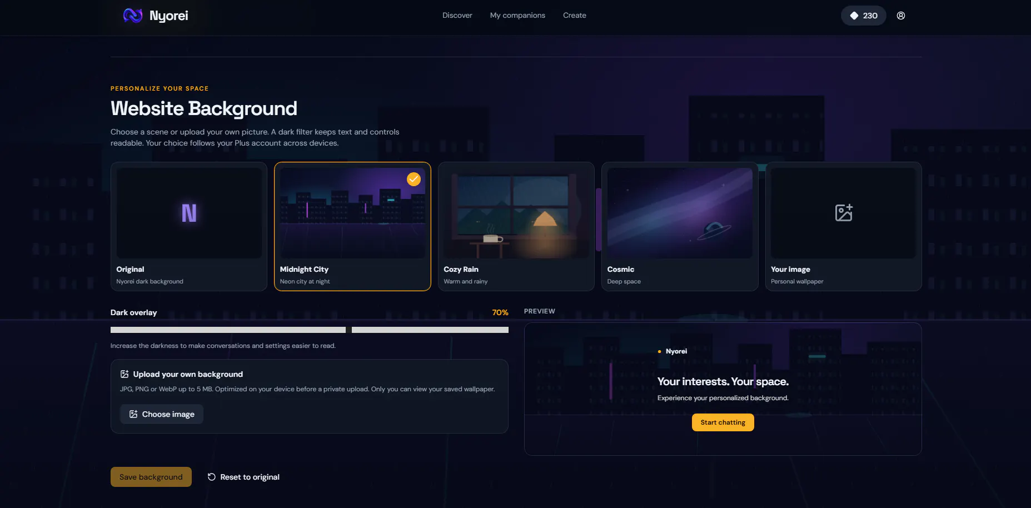Click the Dark overlay label
Viewport: 1031px width, 508px height.
point(133,312)
